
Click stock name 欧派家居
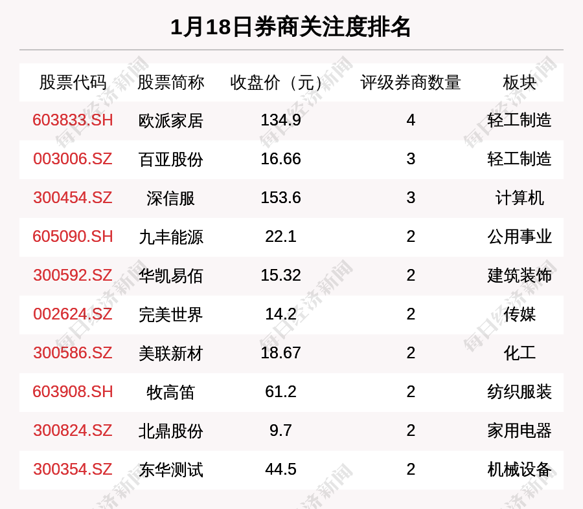pos(170,121)
